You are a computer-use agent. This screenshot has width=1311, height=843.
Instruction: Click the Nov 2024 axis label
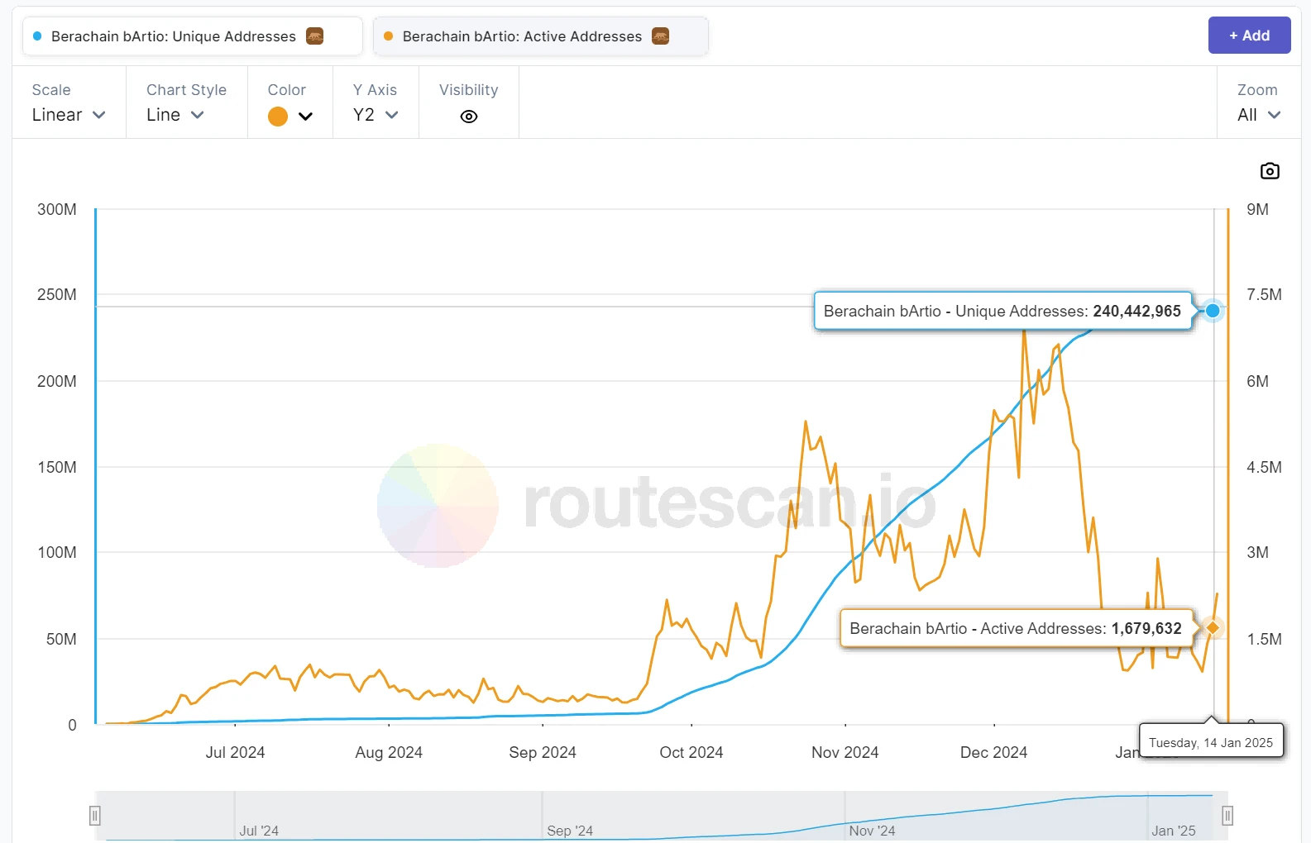(844, 752)
